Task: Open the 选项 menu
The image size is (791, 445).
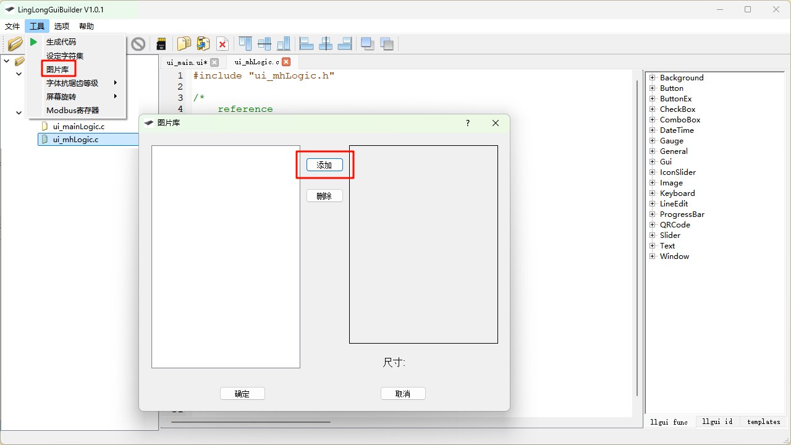Action: click(62, 27)
